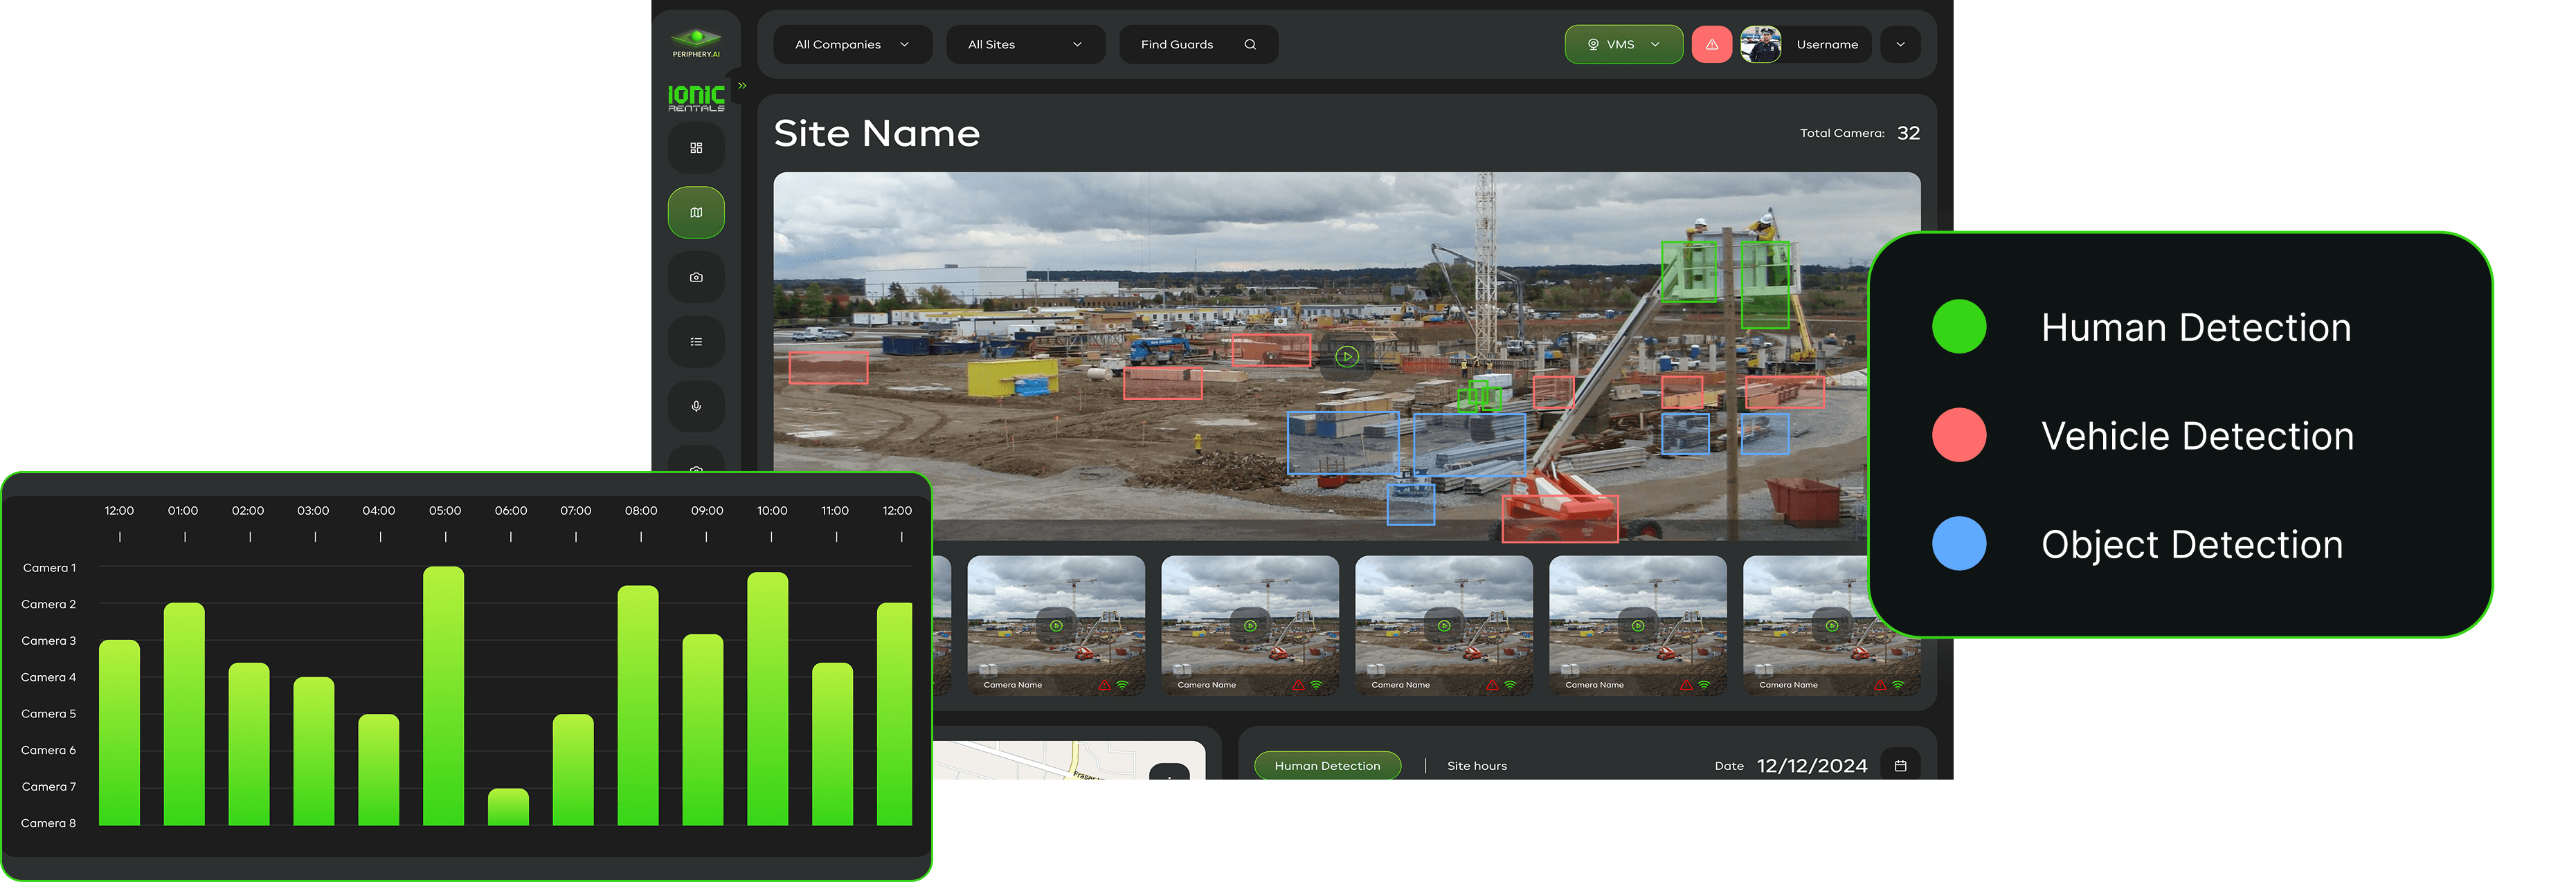Play the main site camera video

point(1347,356)
